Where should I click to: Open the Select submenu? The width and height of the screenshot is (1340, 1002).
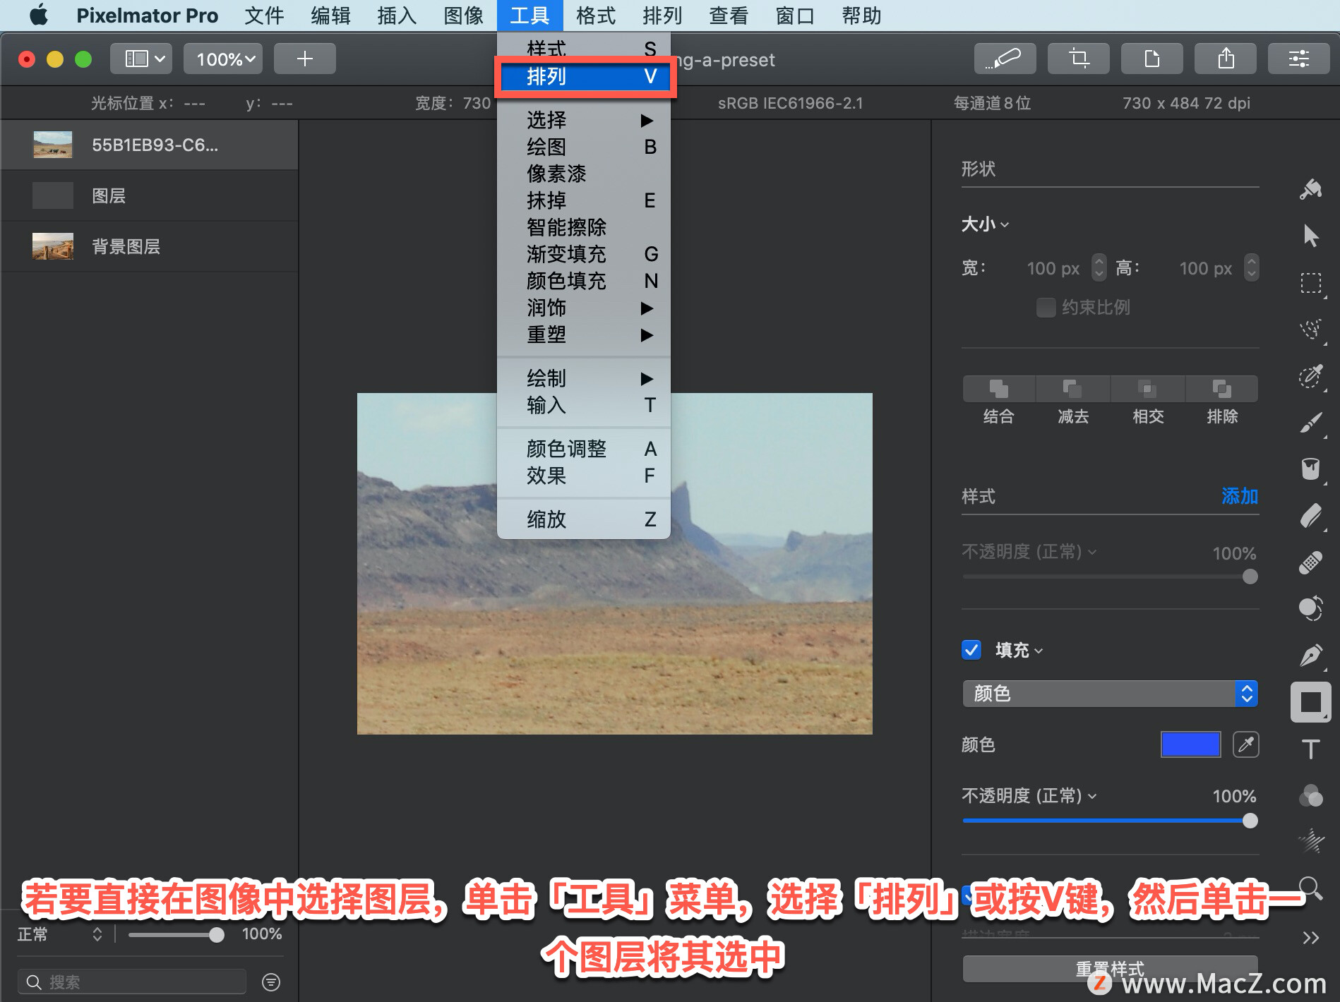[x=584, y=120]
